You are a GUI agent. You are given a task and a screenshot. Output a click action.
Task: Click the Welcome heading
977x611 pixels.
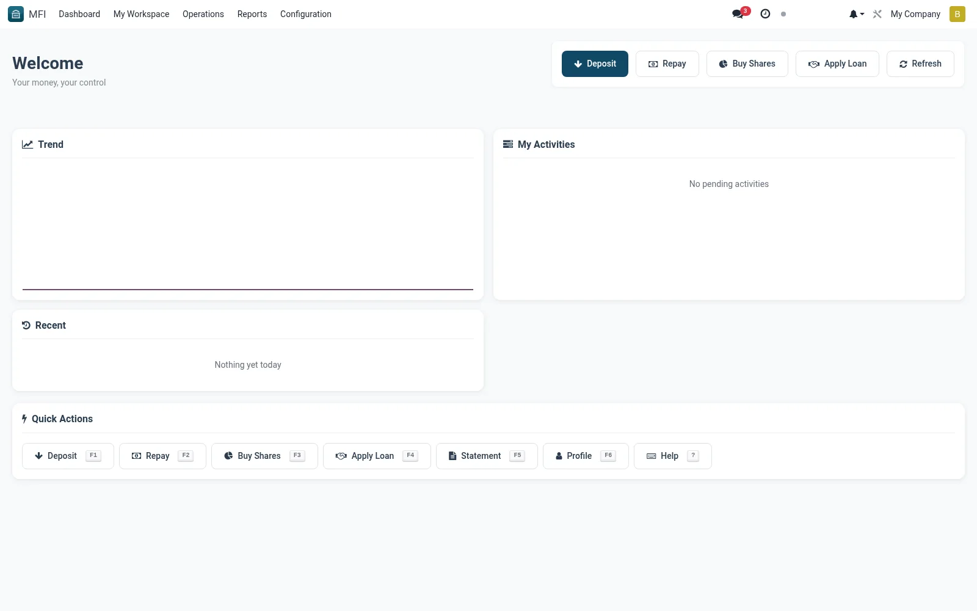(x=48, y=63)
